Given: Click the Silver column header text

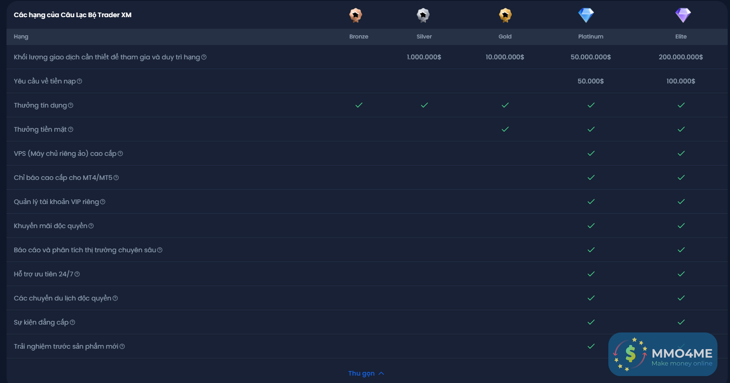Looking at the screenshot, I should [424, 37].
